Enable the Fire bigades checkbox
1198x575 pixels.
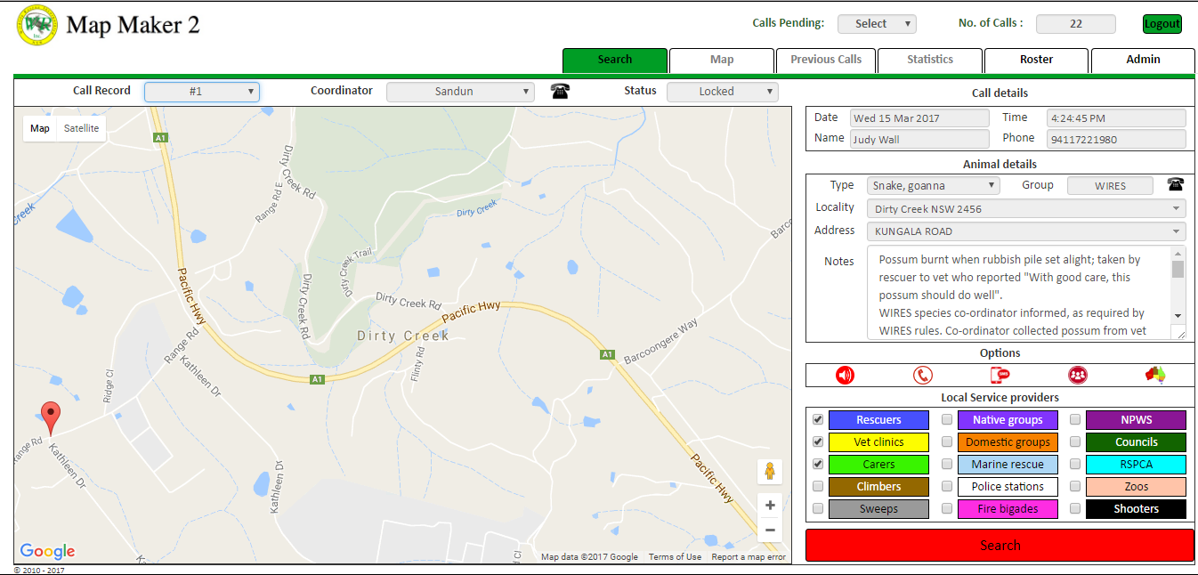[x=947, y=508]
